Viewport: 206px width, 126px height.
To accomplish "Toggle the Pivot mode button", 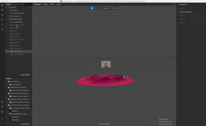I will coord(112,8).
